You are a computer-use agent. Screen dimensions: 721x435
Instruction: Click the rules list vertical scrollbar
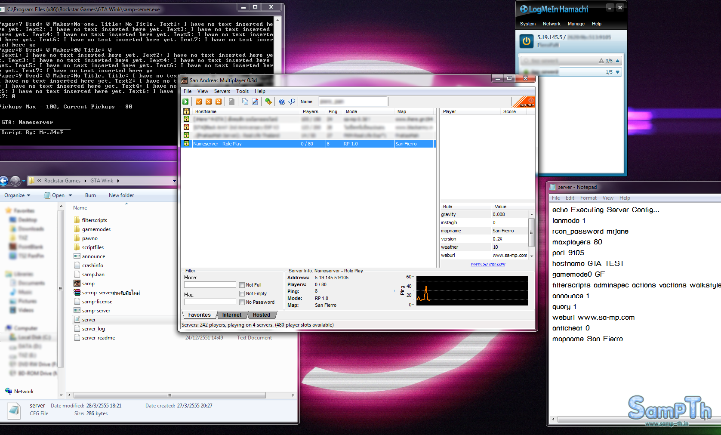pyautogui.click(x=531, y=235)
